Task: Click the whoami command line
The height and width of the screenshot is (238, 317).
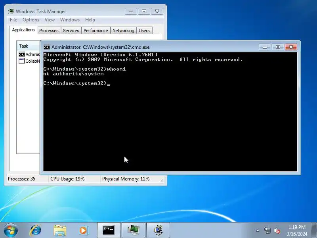Action: [84, 69]
